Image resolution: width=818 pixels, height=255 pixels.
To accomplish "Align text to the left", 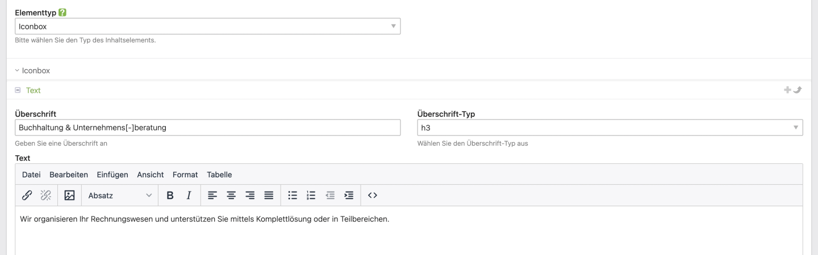I will click(x=212, y=195).
